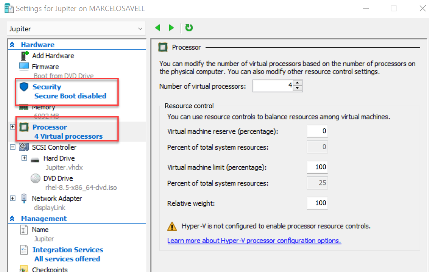Click the green refresh icon

pos(189,28)
